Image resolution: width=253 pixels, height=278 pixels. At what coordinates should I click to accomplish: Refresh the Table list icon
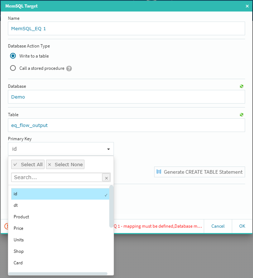coord(241,115)
